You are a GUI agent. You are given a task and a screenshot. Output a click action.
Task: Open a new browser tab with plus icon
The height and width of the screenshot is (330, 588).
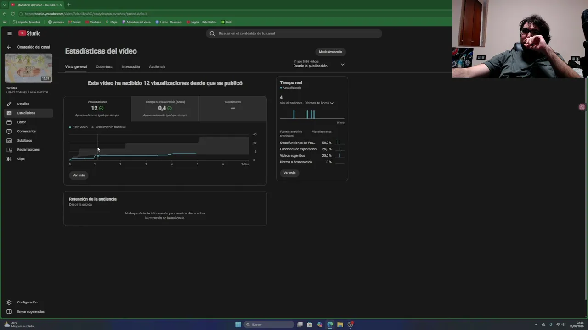tap(69, 5)
